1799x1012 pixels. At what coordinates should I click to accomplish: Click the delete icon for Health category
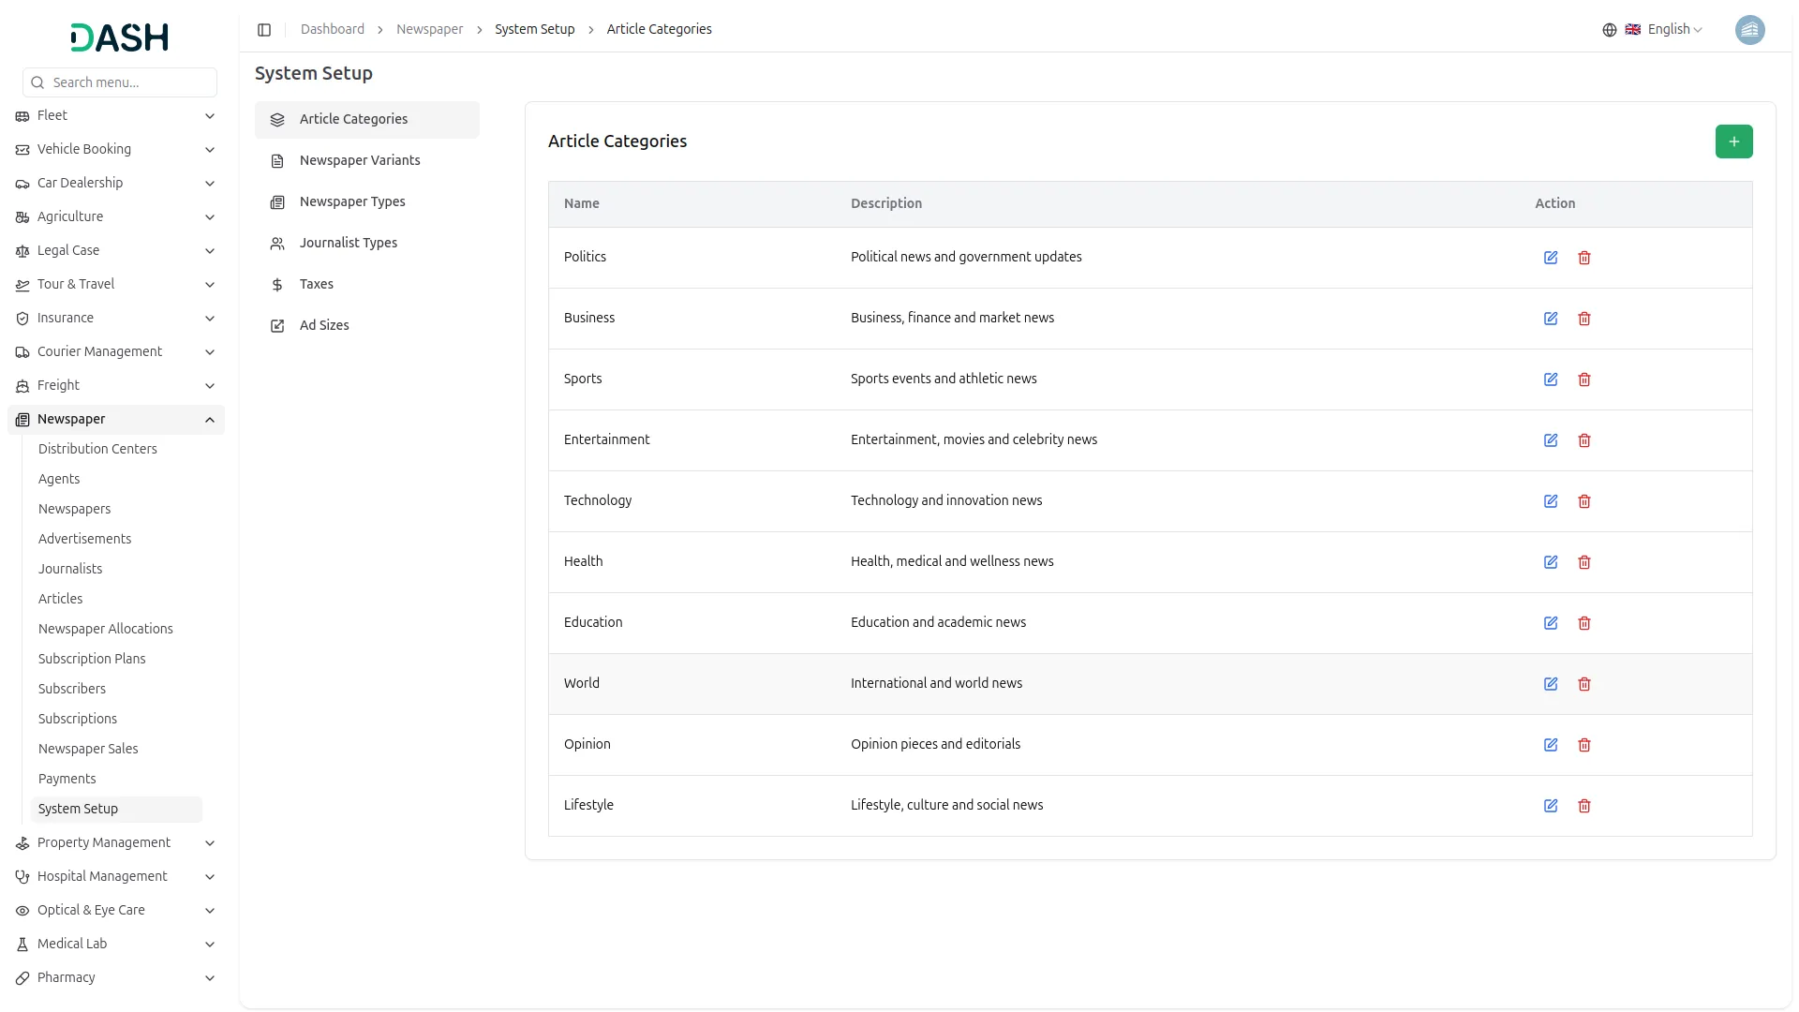point(1584,562)
